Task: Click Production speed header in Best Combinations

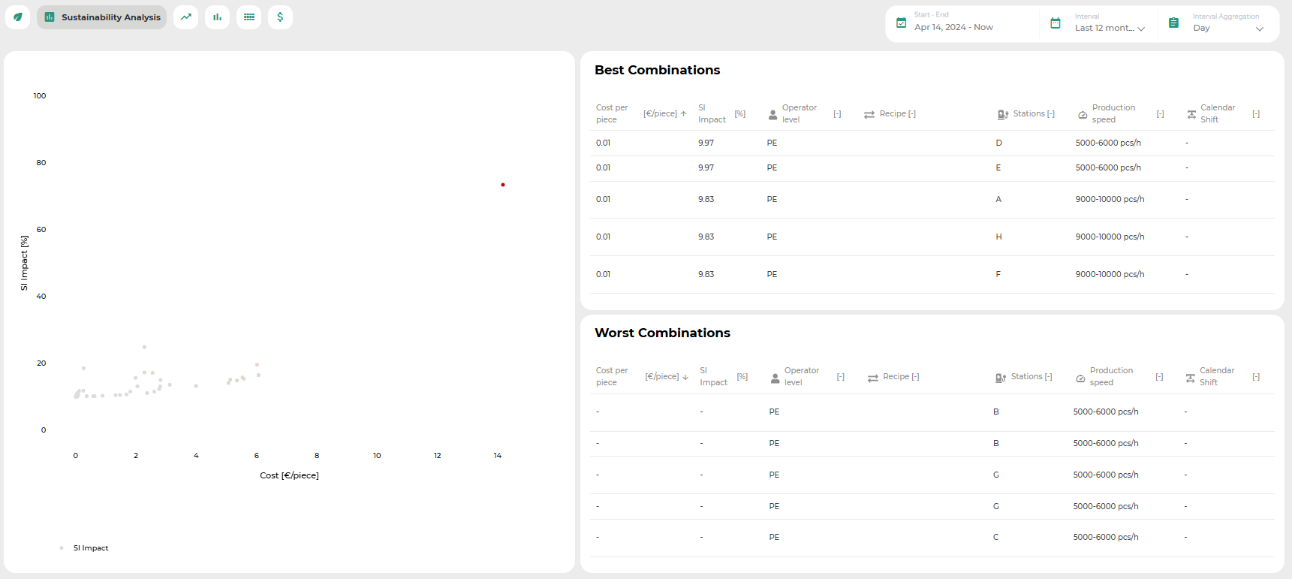Action: click(1113, 114)
